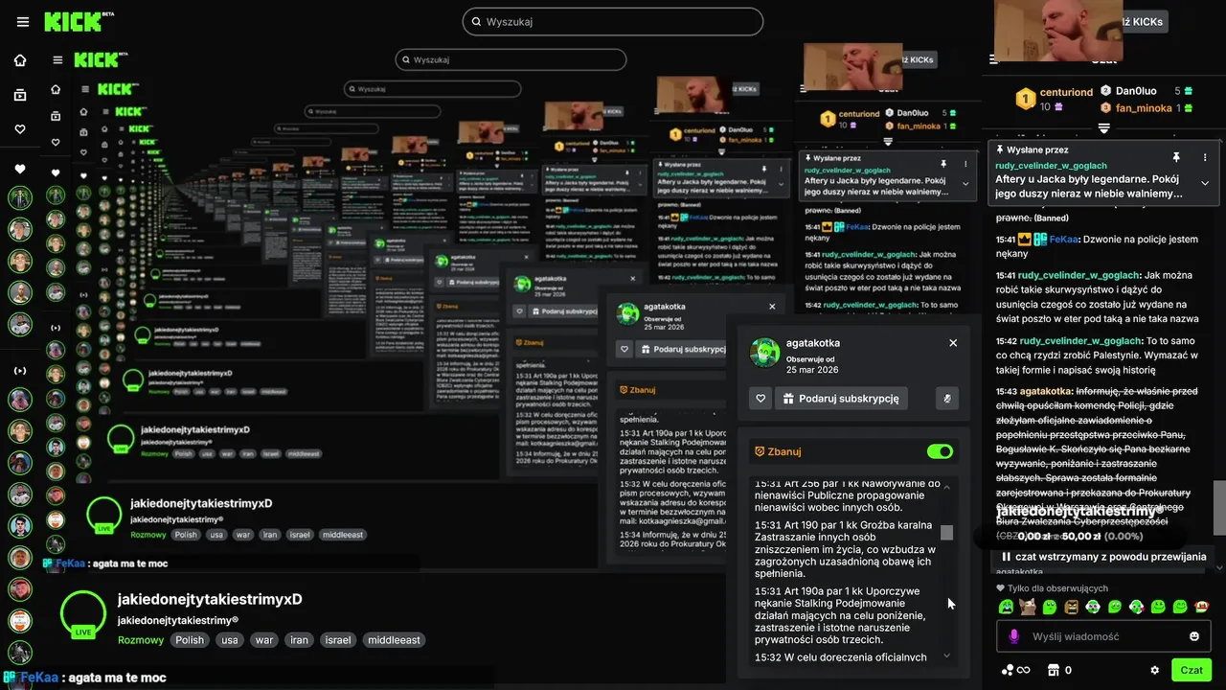Open the outermost hamburger menu beside the largest KICK logo
Image resolution: width=1226 pixels, height=690 pixels.
click(23, 22)
